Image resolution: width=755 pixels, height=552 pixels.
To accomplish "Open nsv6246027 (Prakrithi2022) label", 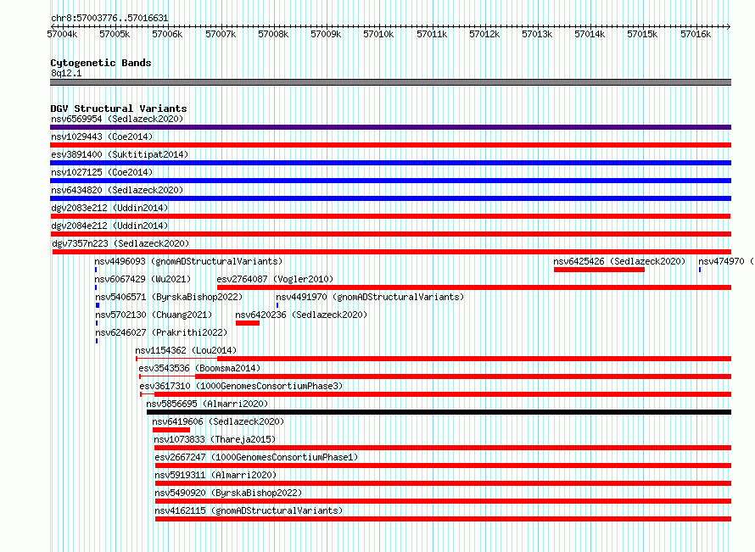I will [161, 332].
